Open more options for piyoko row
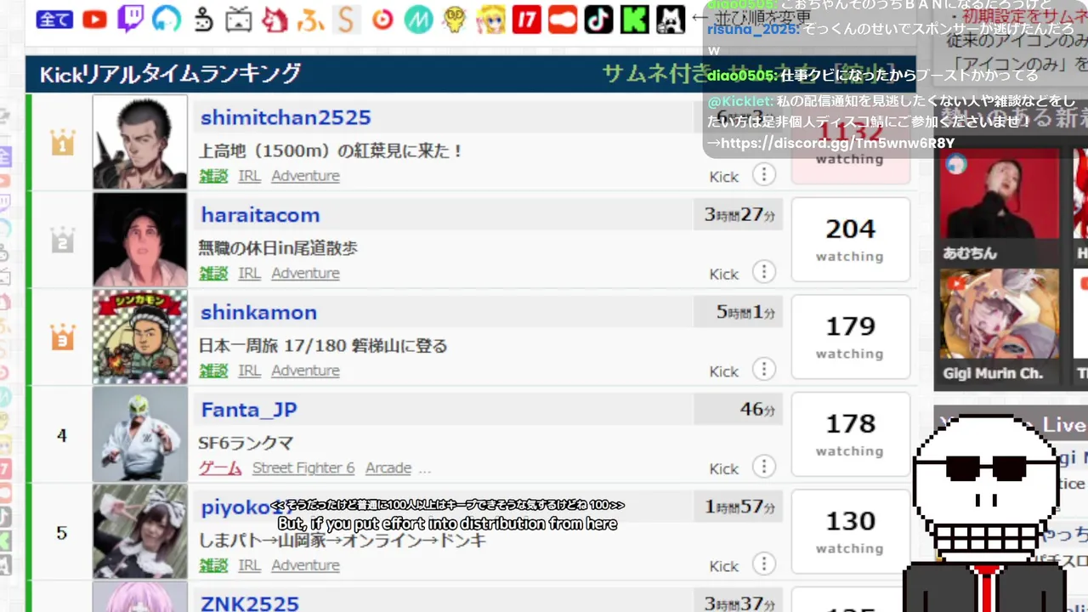Screen dimensions: 1088x612 [x=764, y=564]
